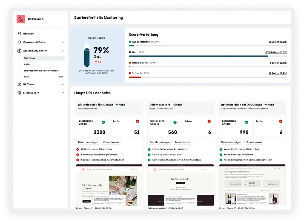This screenshot has height=223, width=304.
Task: Click red error icon in Warenkorb Fehler card
Action: [209, 121]
